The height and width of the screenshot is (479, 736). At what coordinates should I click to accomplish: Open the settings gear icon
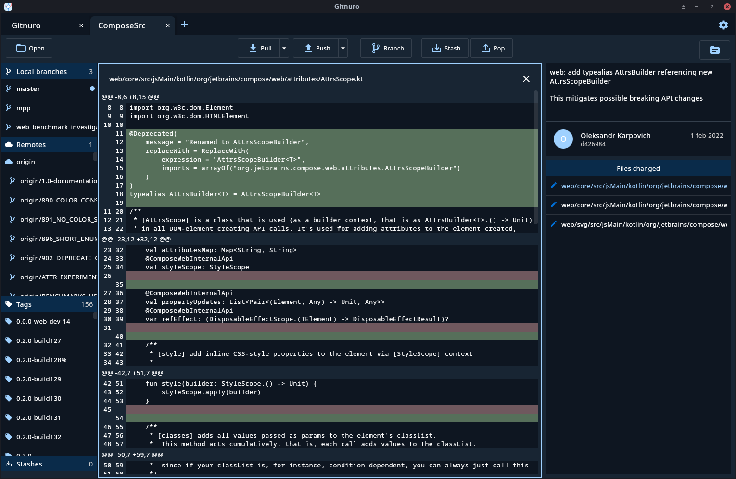723,25
